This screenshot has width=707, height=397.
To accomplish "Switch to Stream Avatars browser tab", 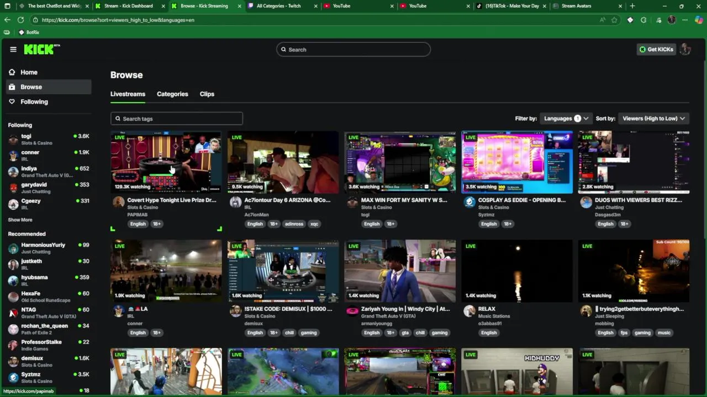I will pyautogui.click(x=587, y=6).
